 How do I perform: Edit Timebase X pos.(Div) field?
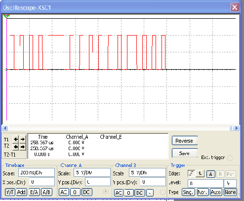click(x=42, y=182)
